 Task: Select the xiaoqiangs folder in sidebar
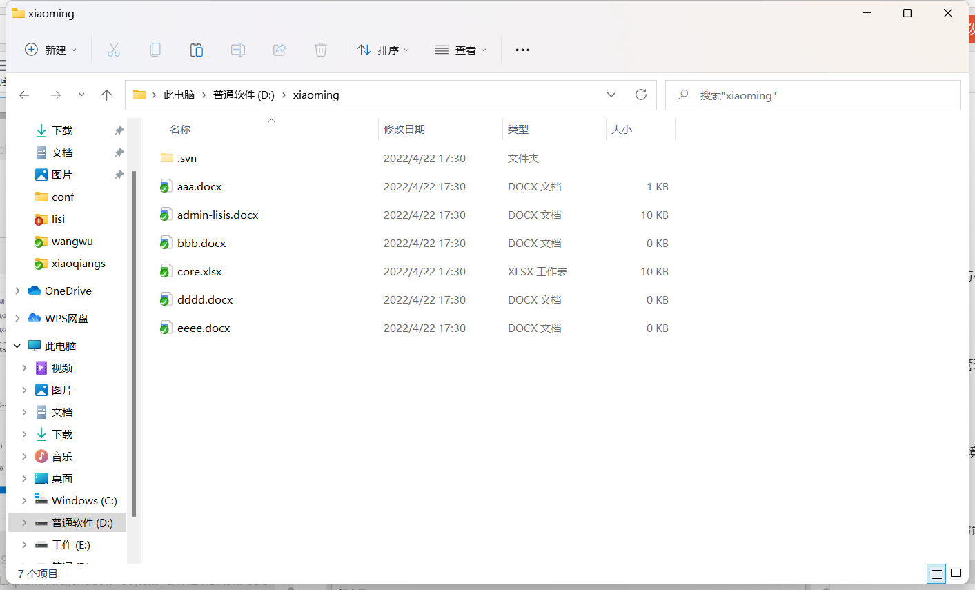(x=70, y=263)
